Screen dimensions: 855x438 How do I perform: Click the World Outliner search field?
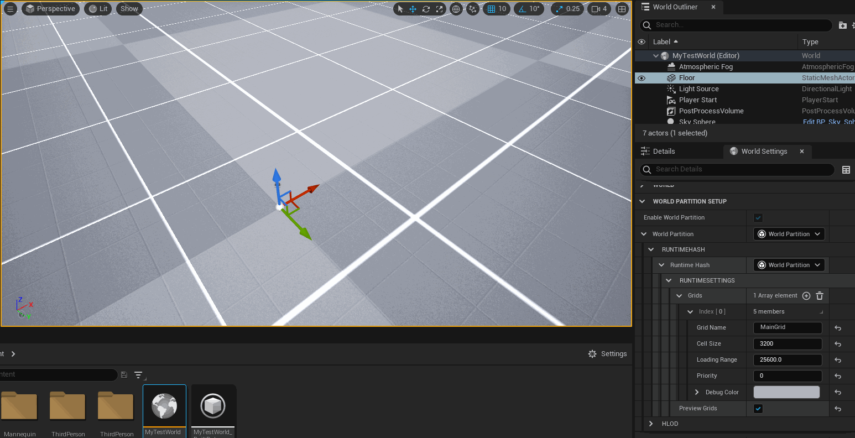(736, 25)
